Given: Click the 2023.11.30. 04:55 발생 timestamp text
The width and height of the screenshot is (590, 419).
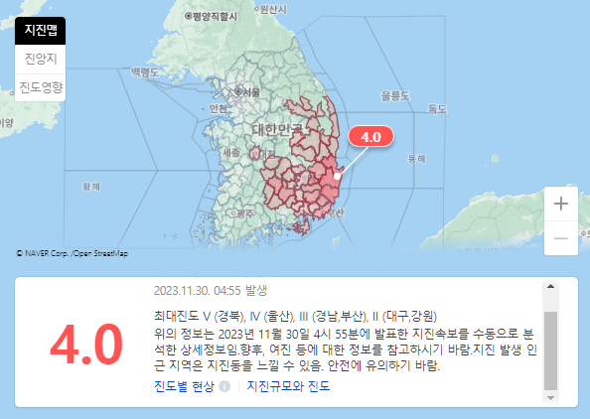Looking at the screenshot, I should click(211, 290).
